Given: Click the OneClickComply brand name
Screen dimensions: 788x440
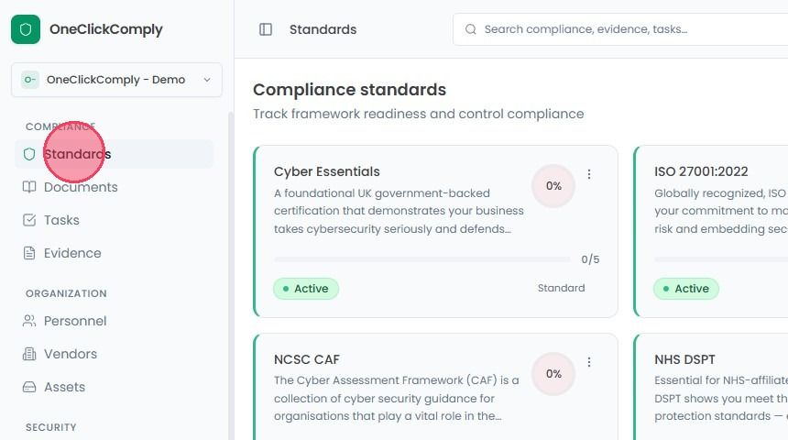Looking at the screenshot, I should (106, 29).
